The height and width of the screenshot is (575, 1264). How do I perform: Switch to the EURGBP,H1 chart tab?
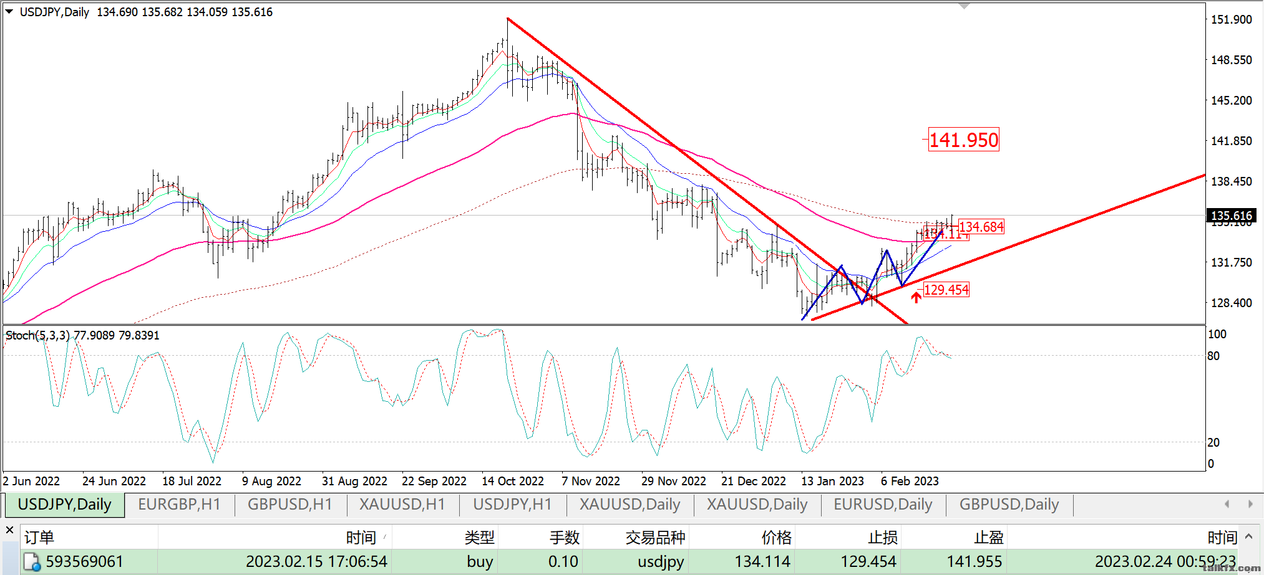[x=179, y=505]
